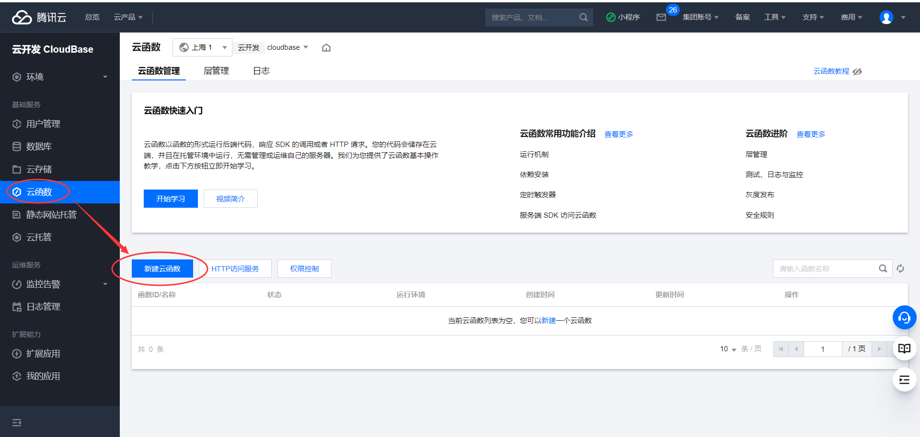Open the mail messages icon
Screen dimensions: 920x437
coord(661,17)
